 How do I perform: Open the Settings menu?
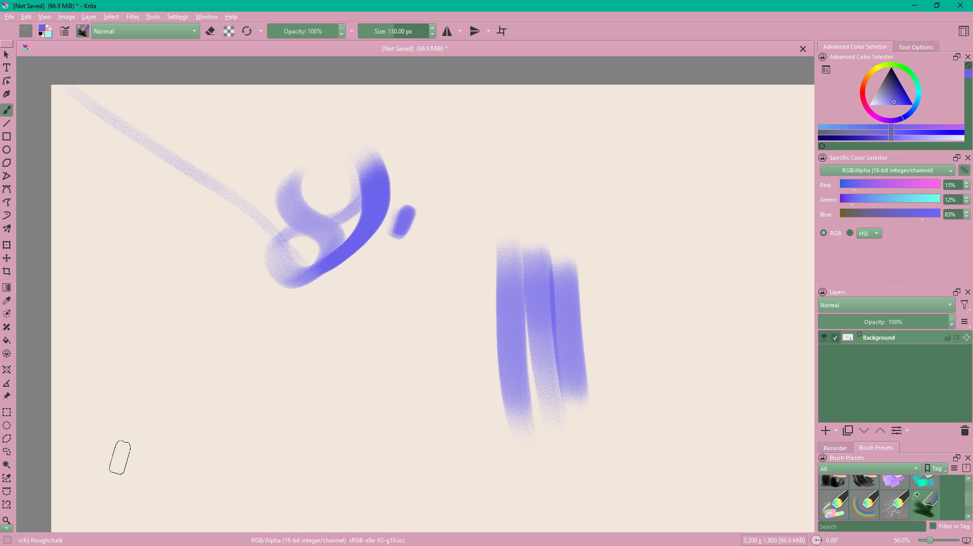(178, 17)
